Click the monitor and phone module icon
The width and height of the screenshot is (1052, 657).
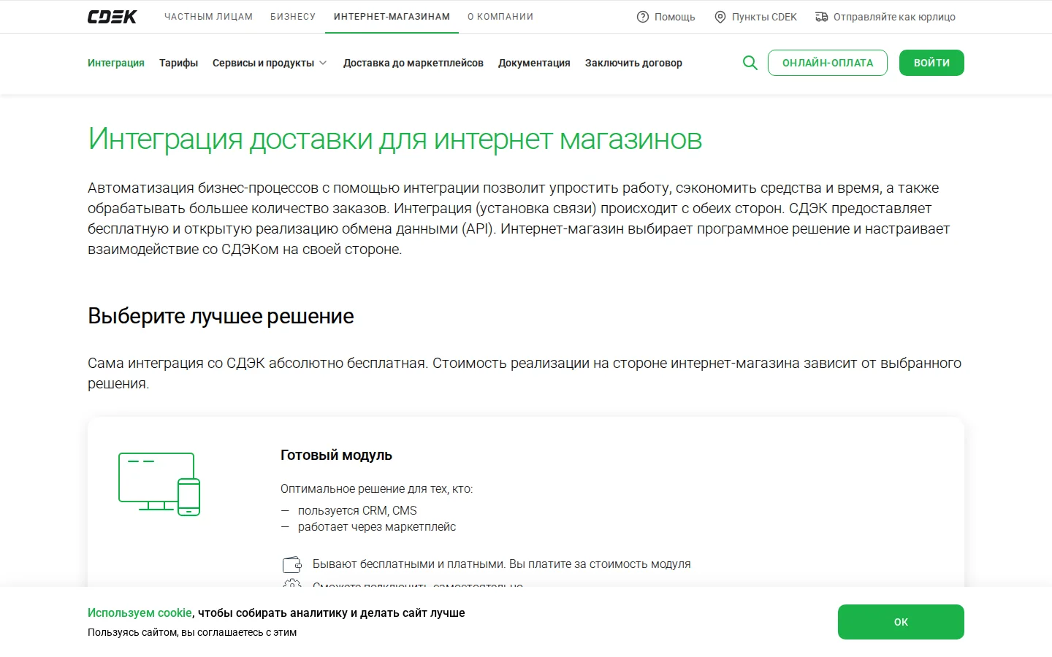pyautogui.click(x=159, y=484)
